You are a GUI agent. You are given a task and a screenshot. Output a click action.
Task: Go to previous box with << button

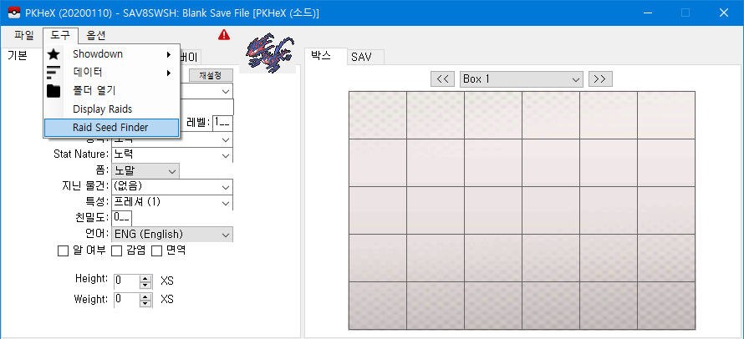[x=442, y=79]
